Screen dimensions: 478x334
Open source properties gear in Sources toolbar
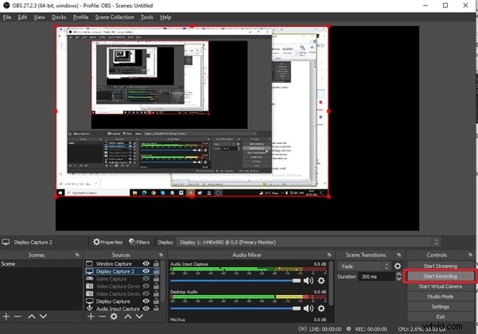point(114,317)
